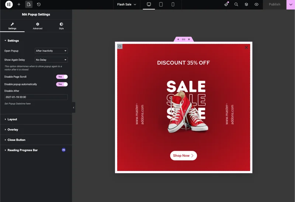The image size is (295, 202).
Task: Expand the Layout section
Action: [x=36, y=119]
